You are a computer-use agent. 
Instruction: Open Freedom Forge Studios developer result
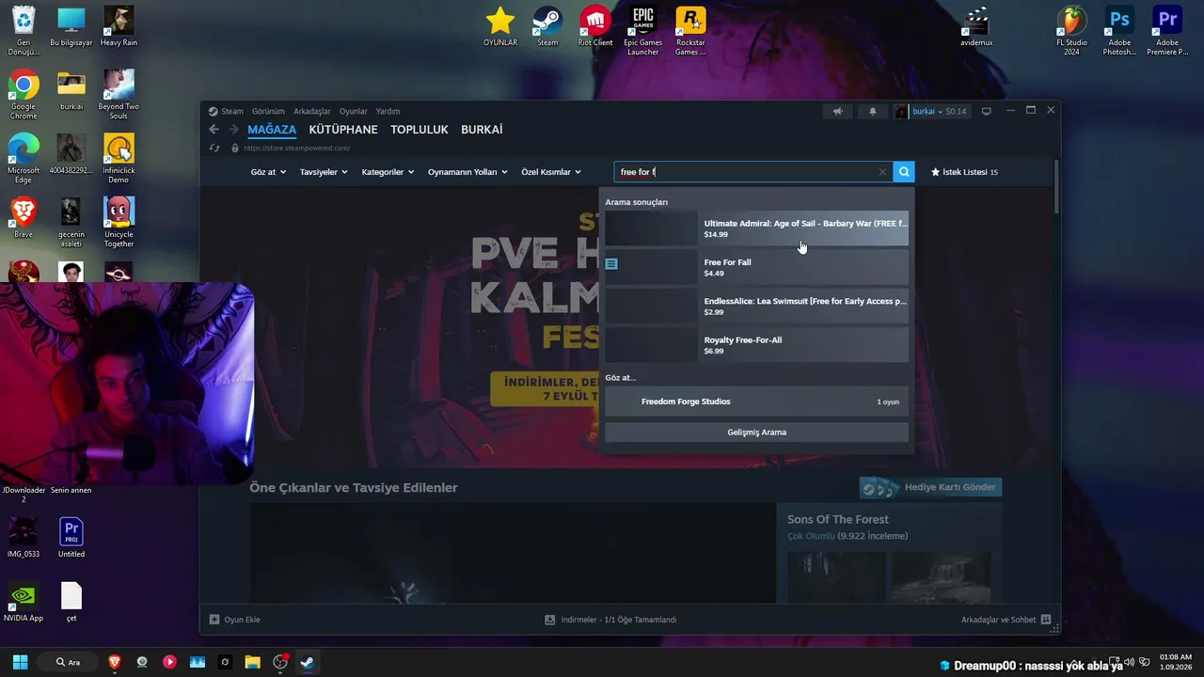pos(756,401)
